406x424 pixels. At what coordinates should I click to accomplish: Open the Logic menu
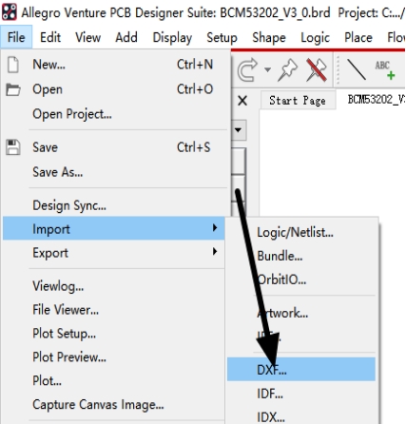coord(316,37)
